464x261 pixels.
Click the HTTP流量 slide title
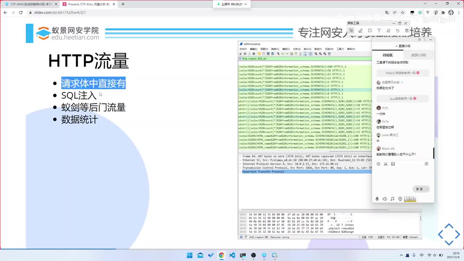(88, 61)
